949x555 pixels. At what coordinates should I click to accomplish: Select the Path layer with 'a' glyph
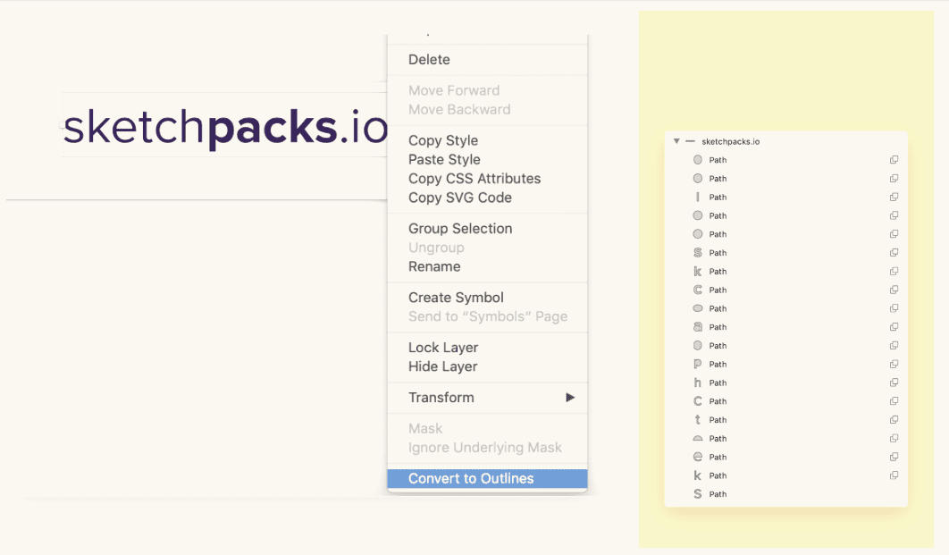[785, 327]
